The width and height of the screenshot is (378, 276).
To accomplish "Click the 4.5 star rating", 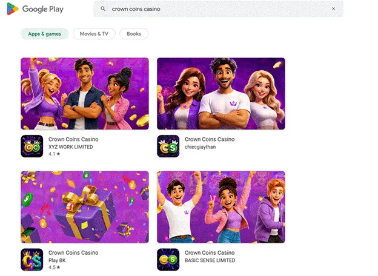I will (x=55, y=268).
